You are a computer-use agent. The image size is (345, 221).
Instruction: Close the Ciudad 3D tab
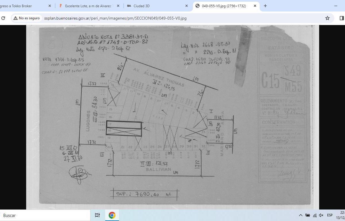click(x=186, y=6)
